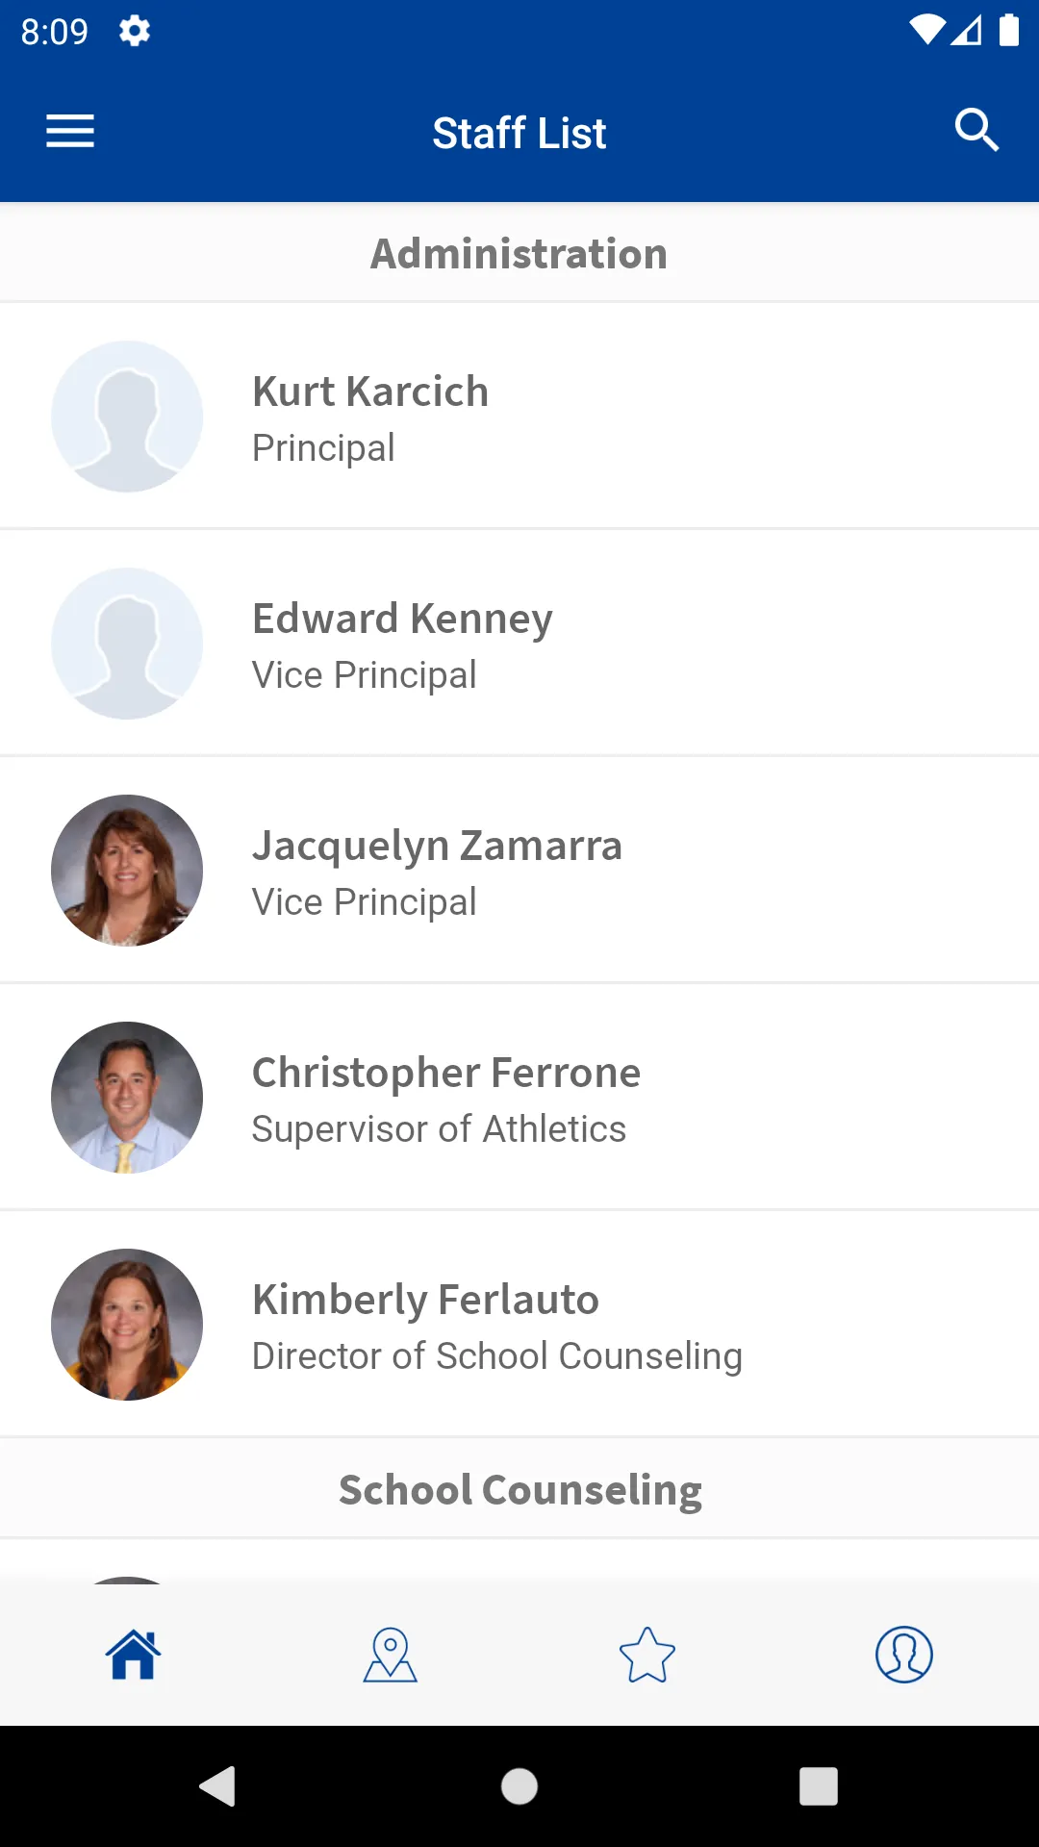This screenshot has height=1847, width=1039.
Task: Select Edward Kenney Vice Principal entry
Action: [x=519, y=643]
